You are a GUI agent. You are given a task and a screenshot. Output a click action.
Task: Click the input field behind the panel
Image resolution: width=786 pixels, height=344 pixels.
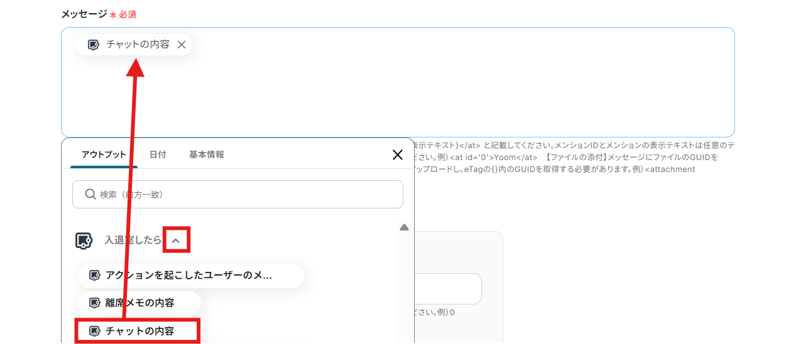click(x=447, y=289)
